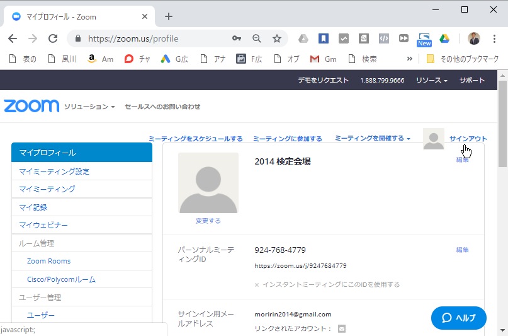Open the その他のブックマーク folder

click(463, 59)
